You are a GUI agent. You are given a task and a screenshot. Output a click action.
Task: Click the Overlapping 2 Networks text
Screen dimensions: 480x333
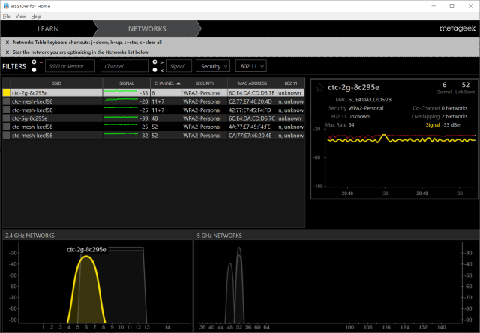click(439, 116)
